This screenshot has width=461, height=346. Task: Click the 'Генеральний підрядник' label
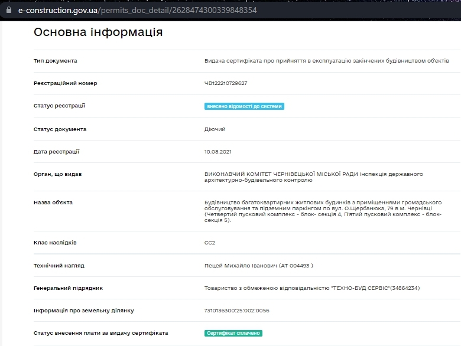tap(68, 288)
